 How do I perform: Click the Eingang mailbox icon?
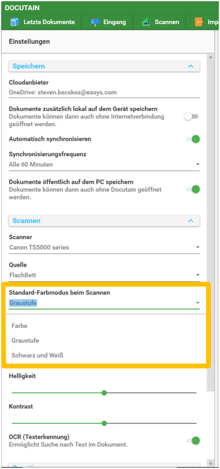95,22
